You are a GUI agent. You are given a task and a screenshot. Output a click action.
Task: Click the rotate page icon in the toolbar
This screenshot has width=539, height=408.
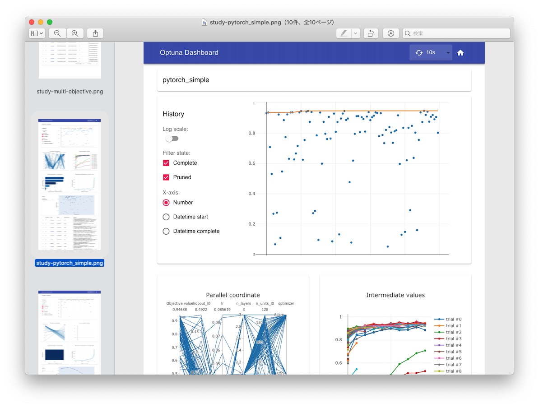coord(371,33)
